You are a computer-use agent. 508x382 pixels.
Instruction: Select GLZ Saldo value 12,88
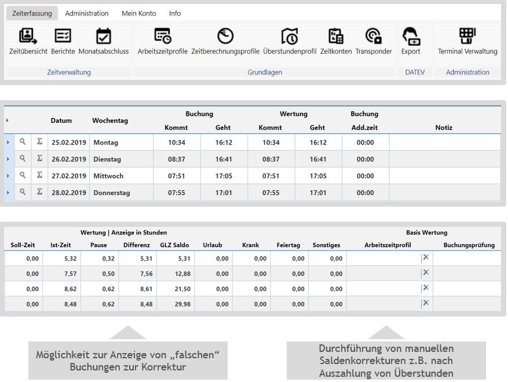176,274
